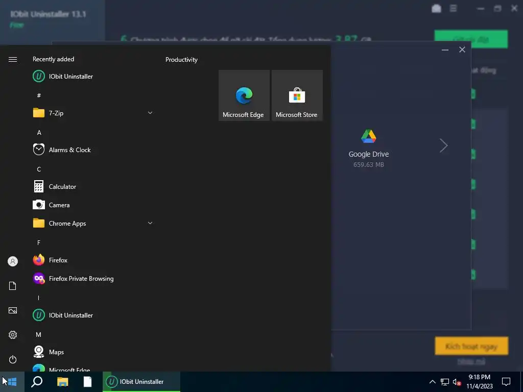Open IObit Uninstaller under Recently added
523x392 pixels.
(93, 77)
